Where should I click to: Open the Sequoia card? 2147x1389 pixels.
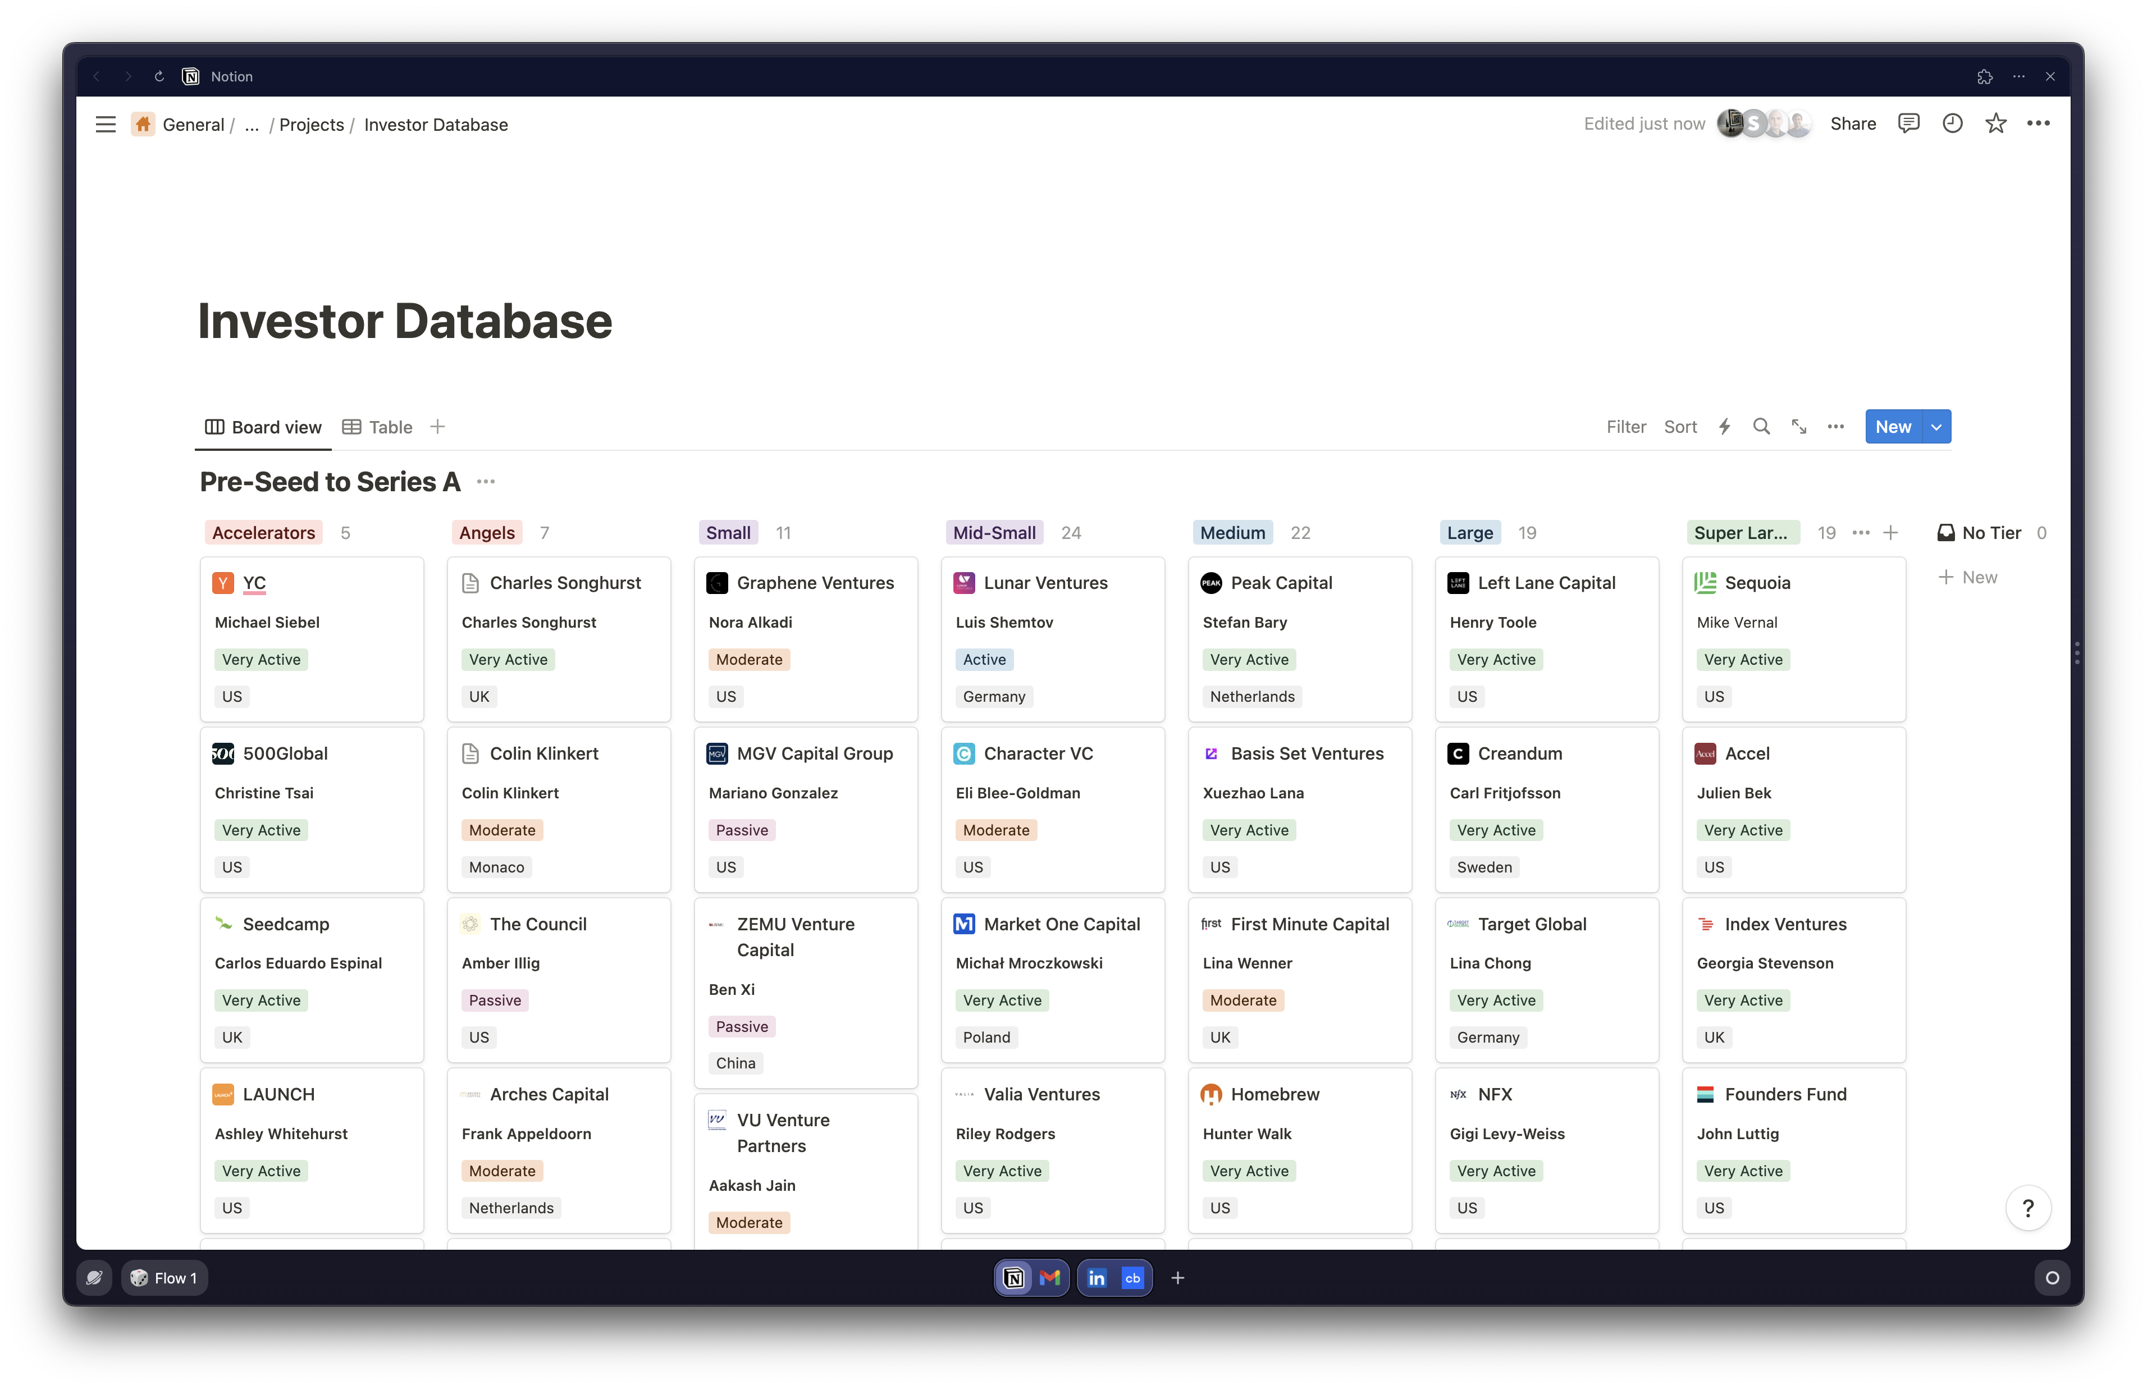(x=1793, y=638)
